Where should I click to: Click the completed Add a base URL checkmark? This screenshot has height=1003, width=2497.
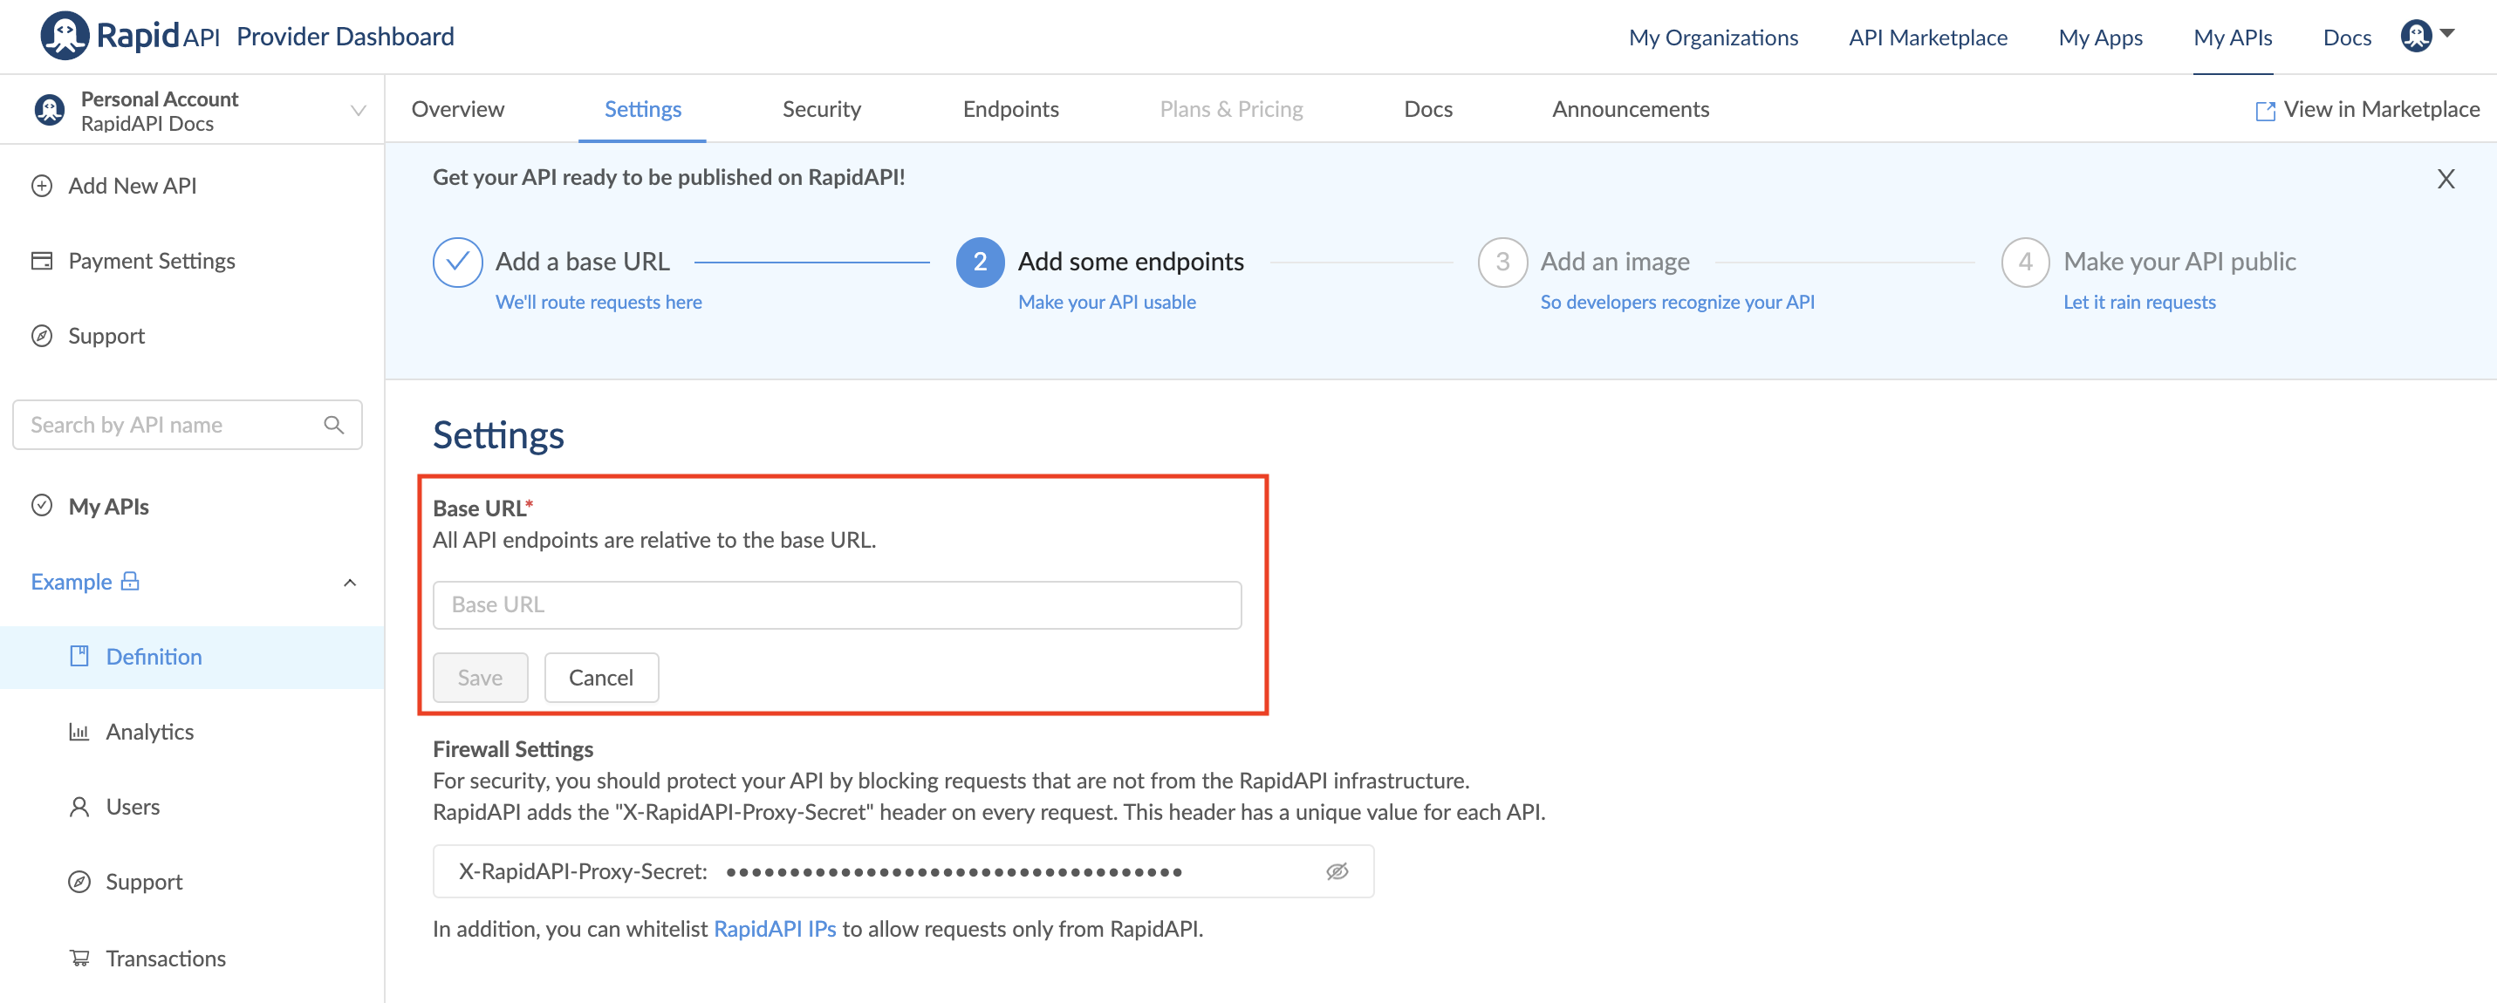457,262
